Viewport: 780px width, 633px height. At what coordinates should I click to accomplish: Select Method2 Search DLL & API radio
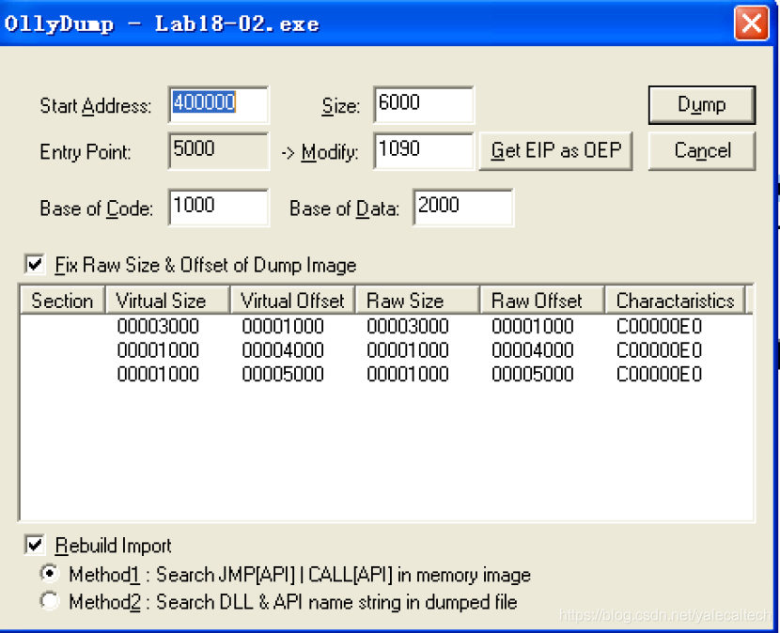coord(50,601)
